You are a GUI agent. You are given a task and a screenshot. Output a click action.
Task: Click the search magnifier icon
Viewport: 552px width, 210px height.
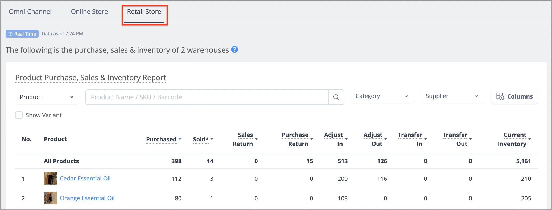point(336,97)
